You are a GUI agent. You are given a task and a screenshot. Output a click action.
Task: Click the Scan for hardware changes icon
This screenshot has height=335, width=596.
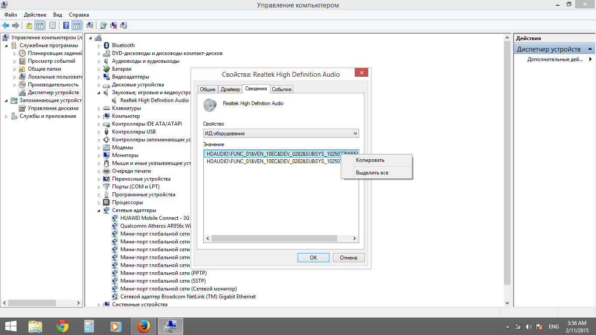coord(90,25)
